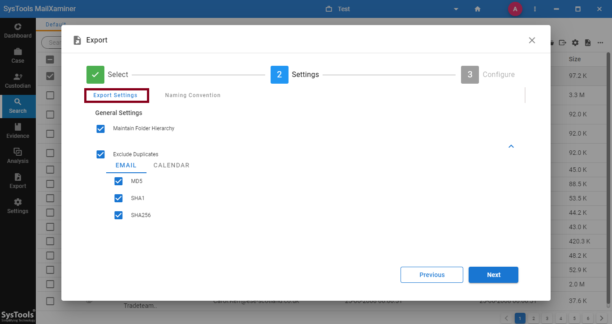
Task: Toggle the Exclude Duplicates checkbox
Action: coord(101,154)
